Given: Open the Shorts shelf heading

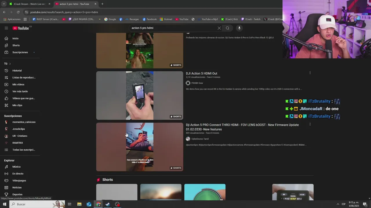Looking at the screenshot, I should pos(108,180).
